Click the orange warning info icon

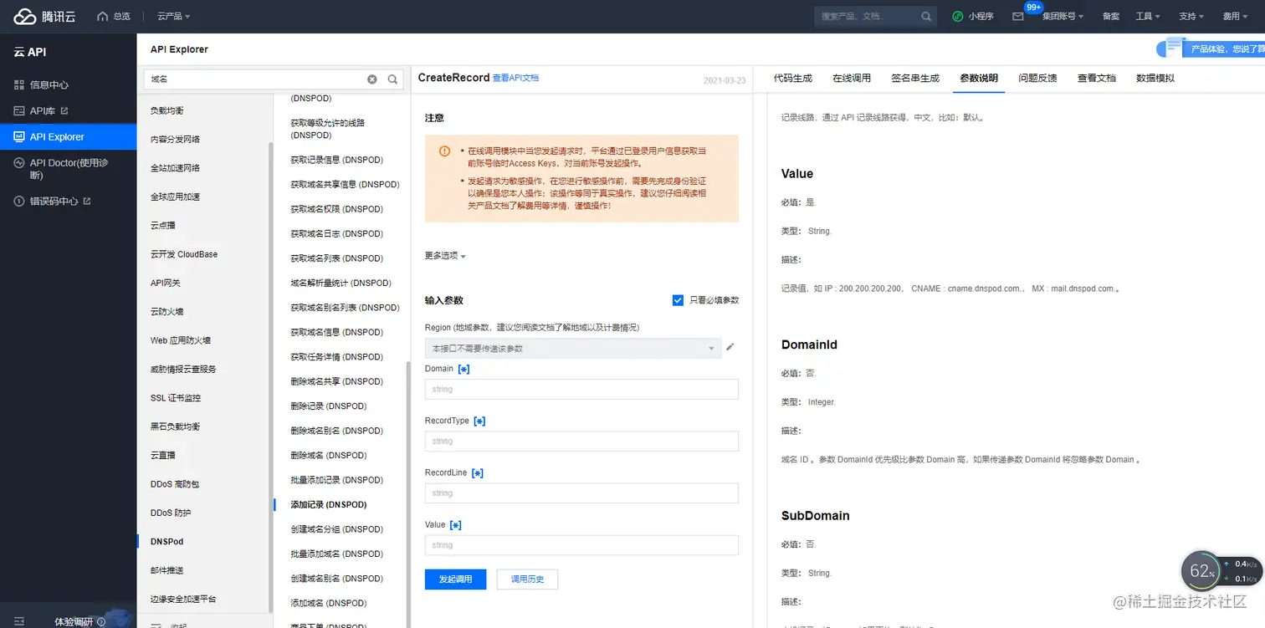[x=444, y=151]
